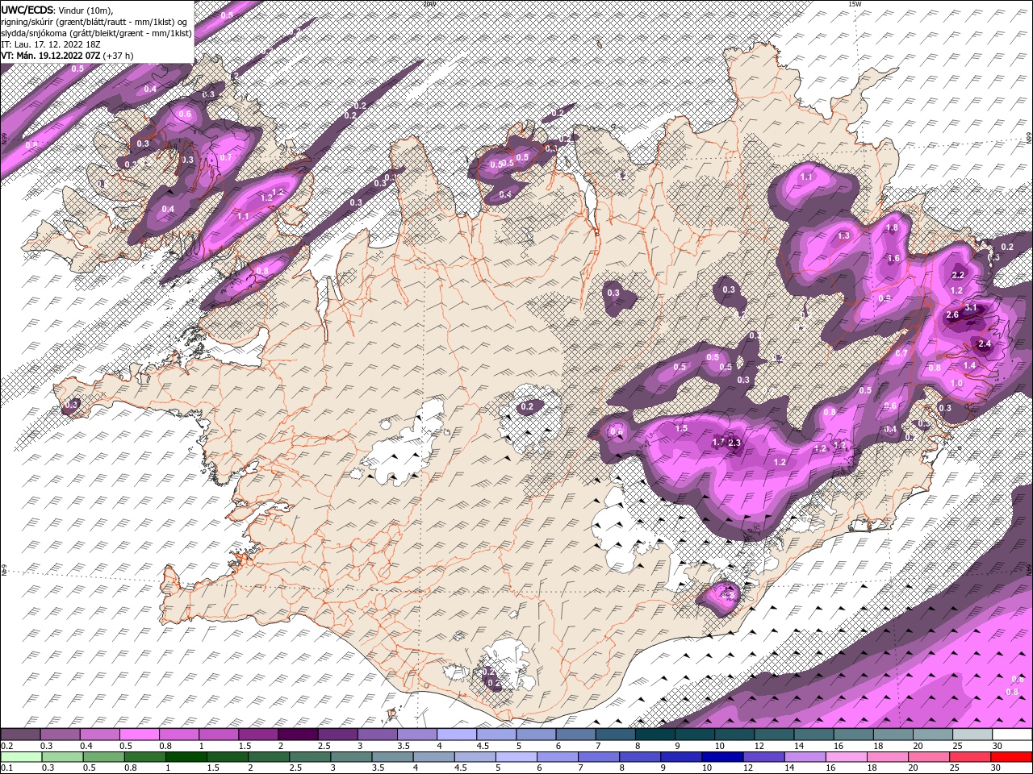The image size is (1033, 774).
Task: Click the 20W longitude label at the top
Action: (x=429, y=4)
